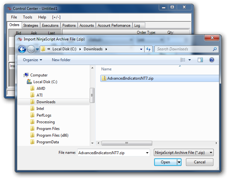228x179 pixels.
Task: Select the ATI folder in tree
Action: 39,95
